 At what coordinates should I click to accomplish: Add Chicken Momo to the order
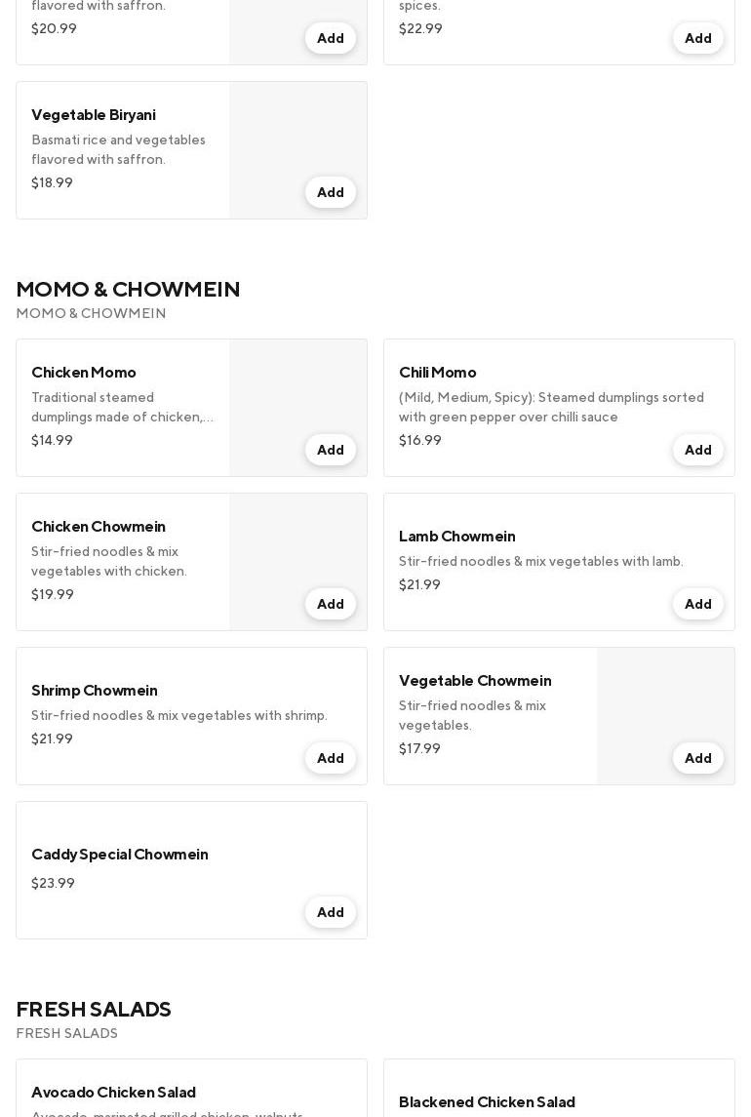click(330, 450)
